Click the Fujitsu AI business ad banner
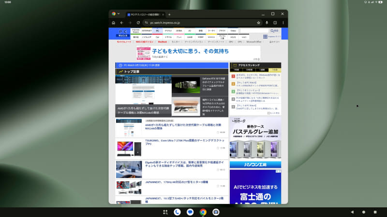387x217 pixels. pyautogui.click(x=255, y=187)
